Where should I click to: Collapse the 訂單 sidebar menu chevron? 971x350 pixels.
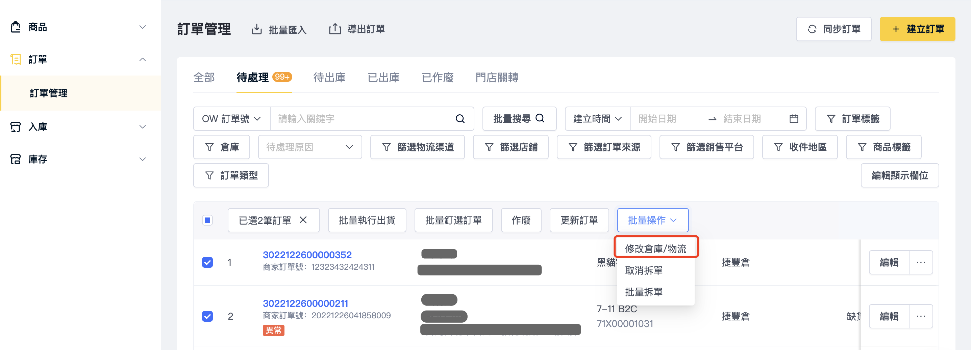(x=143, y=59)
